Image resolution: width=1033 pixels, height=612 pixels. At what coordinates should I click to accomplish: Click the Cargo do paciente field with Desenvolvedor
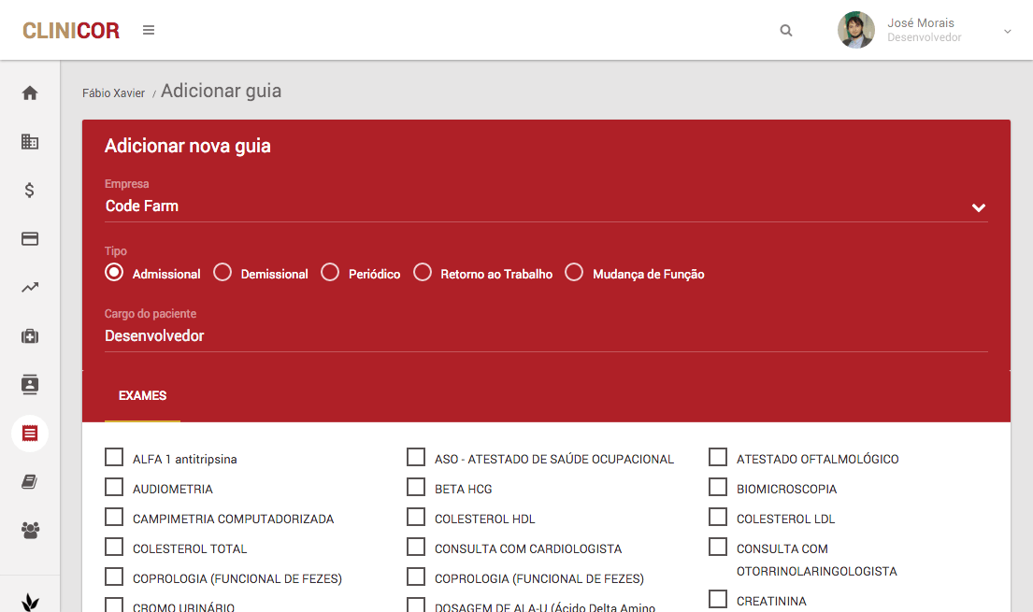pos(546,336)
